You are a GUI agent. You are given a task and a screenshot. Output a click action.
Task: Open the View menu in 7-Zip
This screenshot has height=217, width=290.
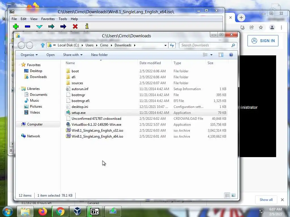(x=34, y=19)
